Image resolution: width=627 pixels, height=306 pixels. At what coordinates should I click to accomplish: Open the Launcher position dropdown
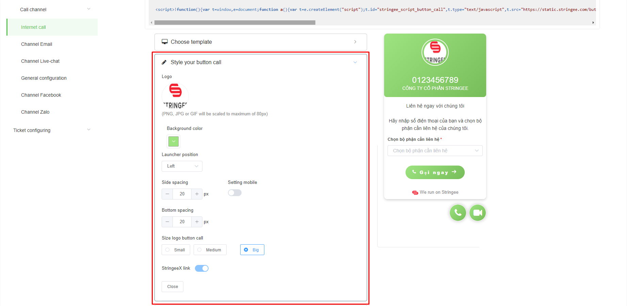pyautogui.click(x=182, y=166)
